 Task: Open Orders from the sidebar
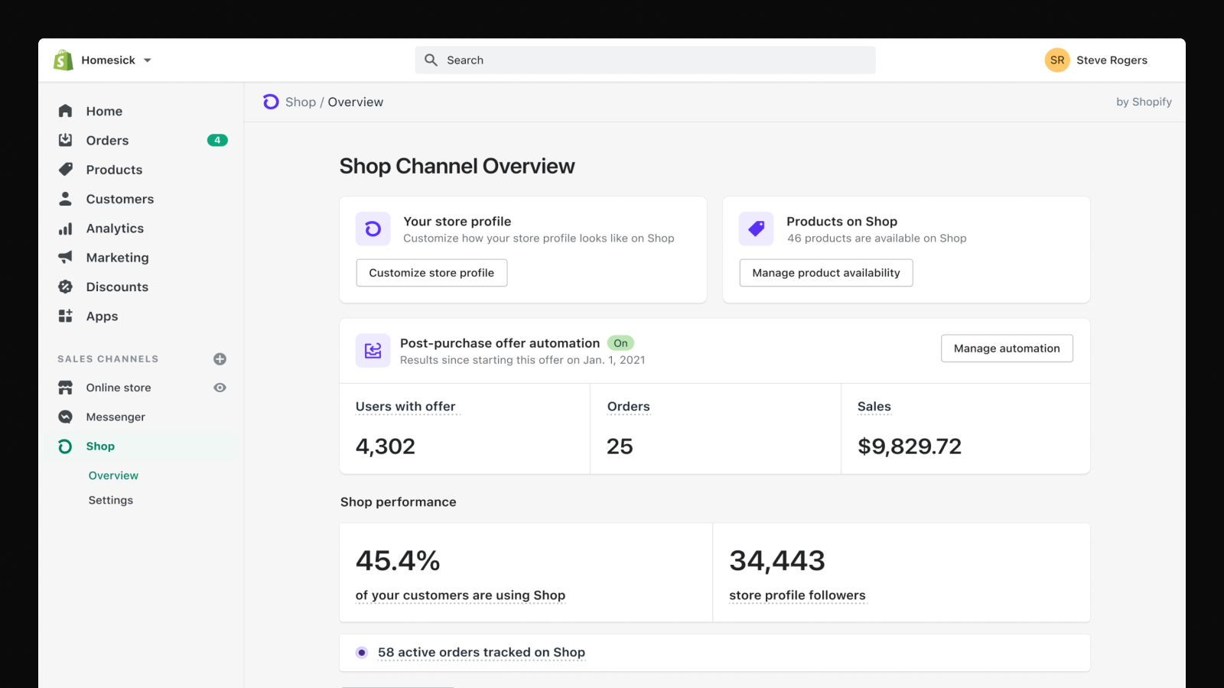pos(107,141)
